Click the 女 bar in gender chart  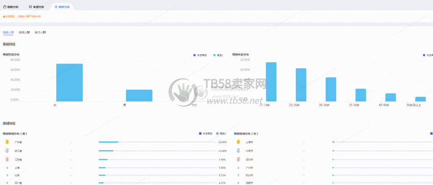pos(69,83)
